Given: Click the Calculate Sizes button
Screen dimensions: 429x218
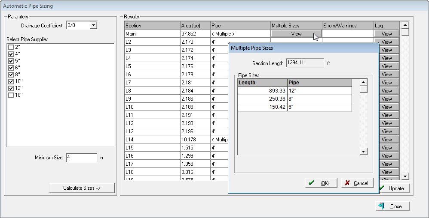Looking at the screenshot, I should pos(82,188).
